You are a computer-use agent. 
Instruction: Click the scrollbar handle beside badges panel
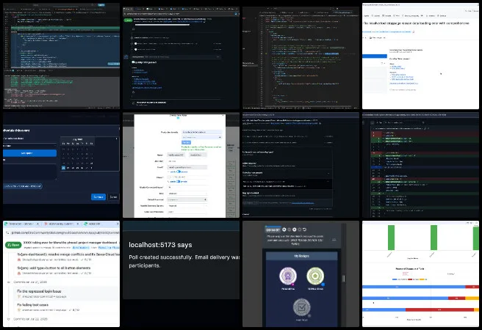click(344, 278)
